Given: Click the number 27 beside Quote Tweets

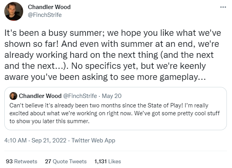Looking at the screenshot, I should [x=48, y=161].
